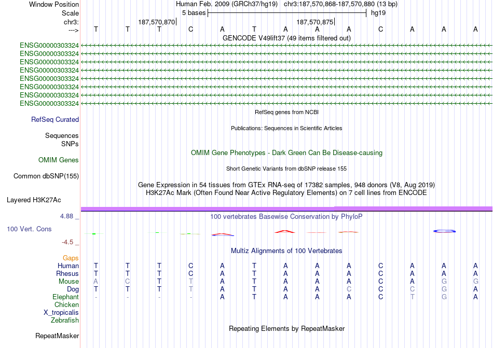The width and height of the screenshot is (493, 348).
Task: Open the OMIM Gene Phenotypes green title
Action: [x=286, y=153]
